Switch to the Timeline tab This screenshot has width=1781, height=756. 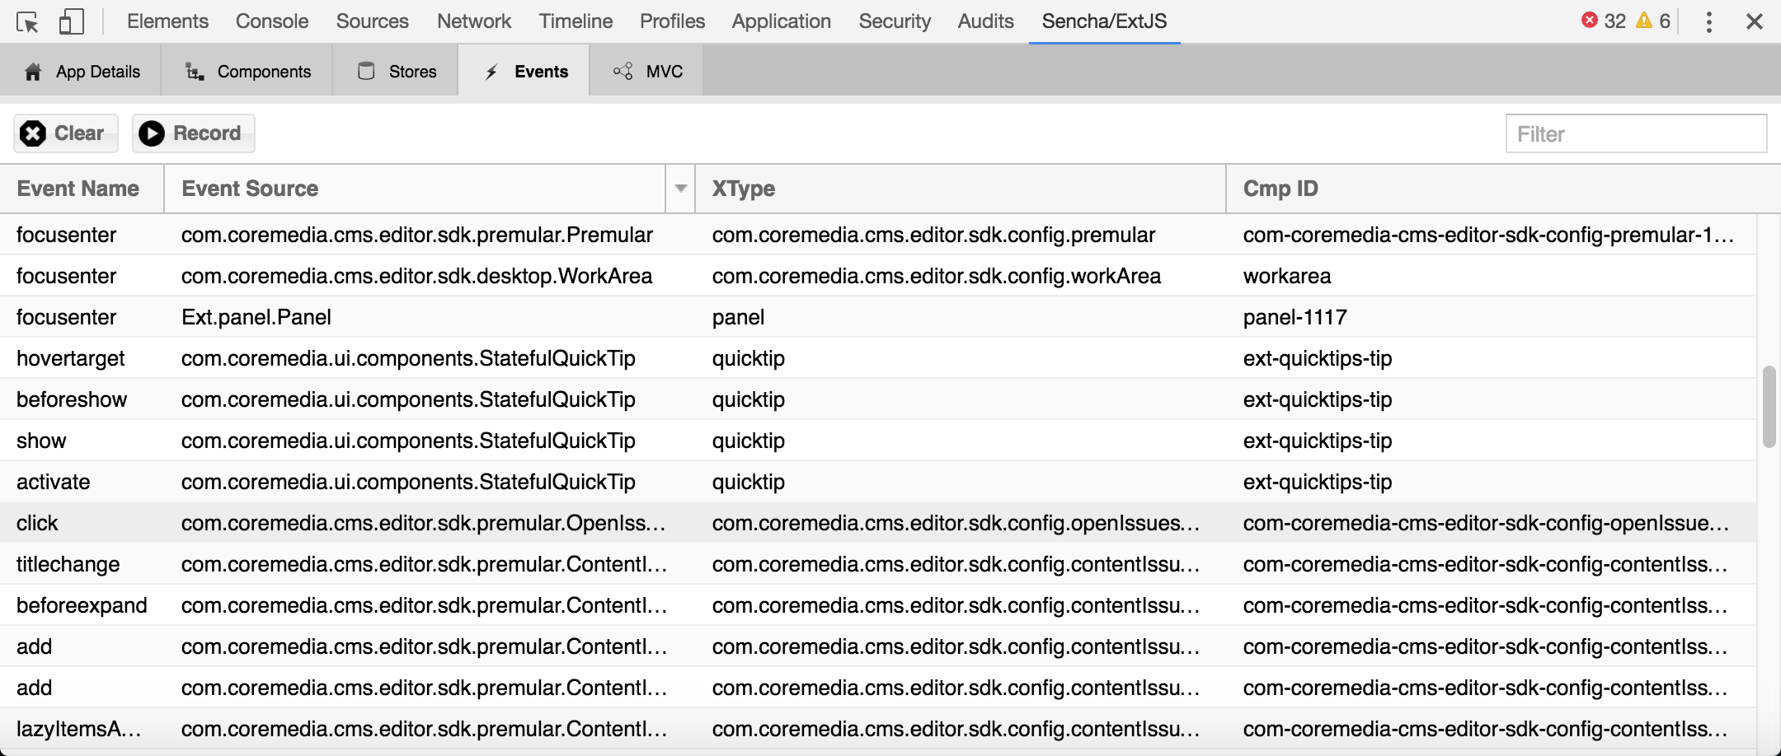pyautogui.click(x=575, y=21)
